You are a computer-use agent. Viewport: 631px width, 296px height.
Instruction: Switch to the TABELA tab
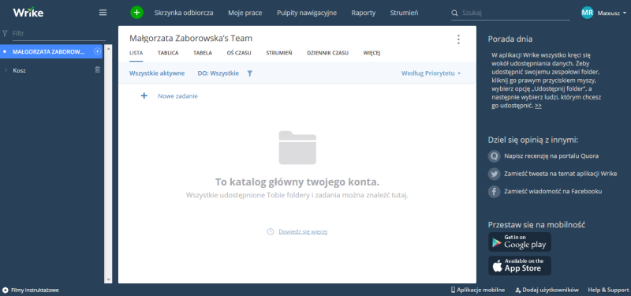tap(203, 53)
